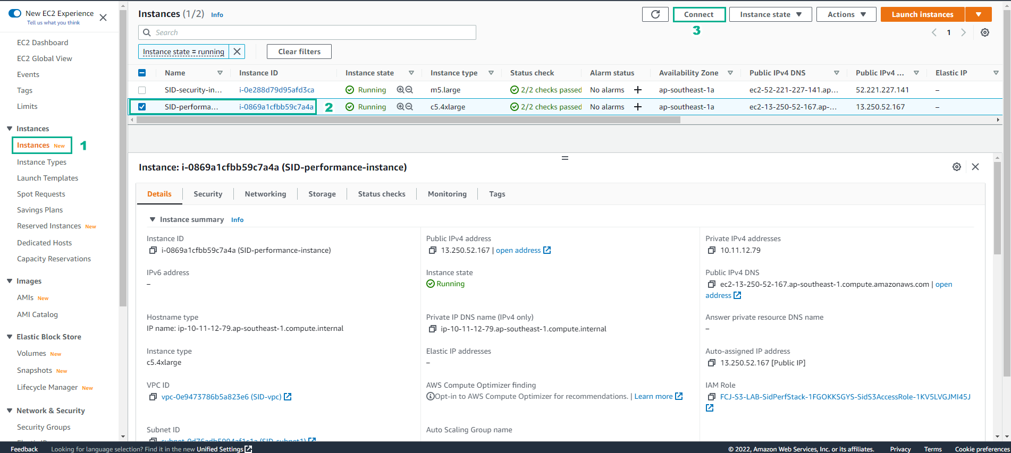Toggle the New EC2 Experience switch
Image resolution: width=1011 pixels, height=453 pixels.
(15, 13)
